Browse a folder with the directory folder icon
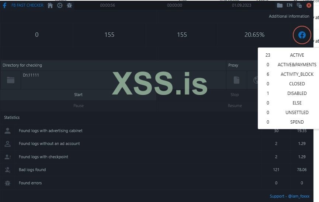The height and width of the screenshot is (202, 319). point(11,80)
